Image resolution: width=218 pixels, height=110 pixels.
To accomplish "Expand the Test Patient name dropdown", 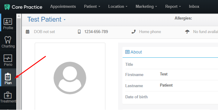I will (x=46, y=19).
